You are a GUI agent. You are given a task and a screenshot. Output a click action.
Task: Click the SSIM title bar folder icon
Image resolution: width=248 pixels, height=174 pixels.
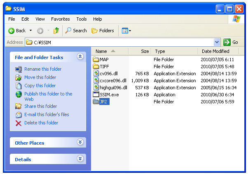(8, 8)
